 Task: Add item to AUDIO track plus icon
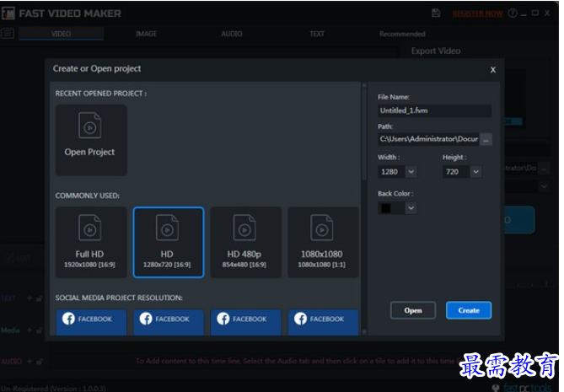tap(30, 361)
